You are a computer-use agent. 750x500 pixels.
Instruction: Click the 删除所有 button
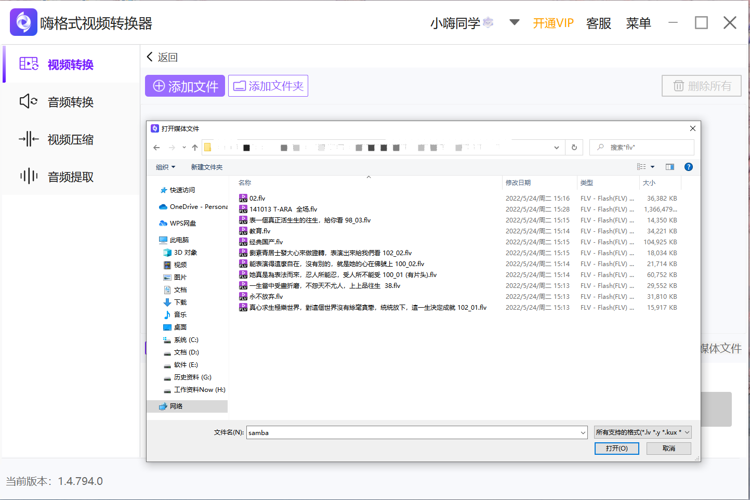(702, 86)
